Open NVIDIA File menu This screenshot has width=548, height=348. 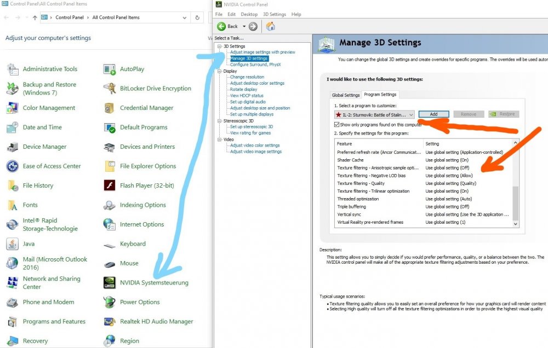pos(219,14)
